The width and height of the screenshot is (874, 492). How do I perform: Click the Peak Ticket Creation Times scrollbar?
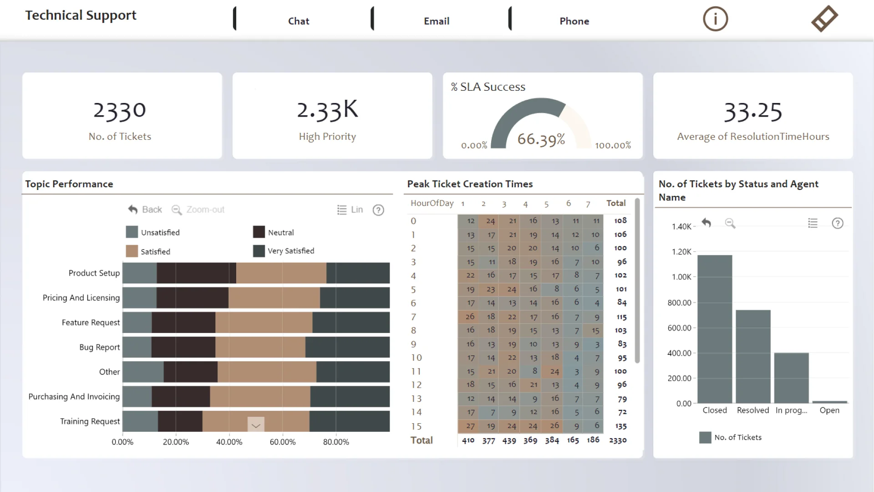tap(637, 281)
